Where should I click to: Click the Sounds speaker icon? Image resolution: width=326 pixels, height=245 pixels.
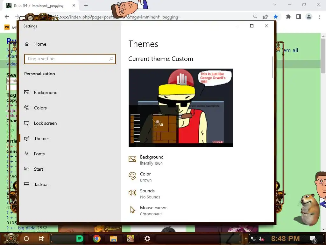click(x=132, y=193)
